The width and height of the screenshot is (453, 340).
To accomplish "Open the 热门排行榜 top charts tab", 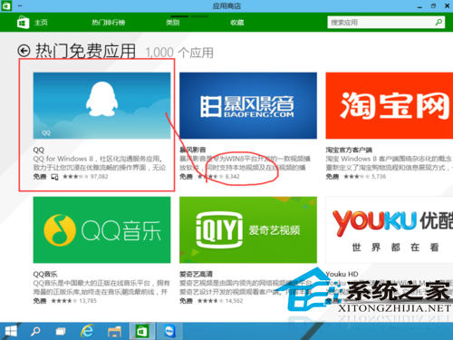I will point(109,23).
